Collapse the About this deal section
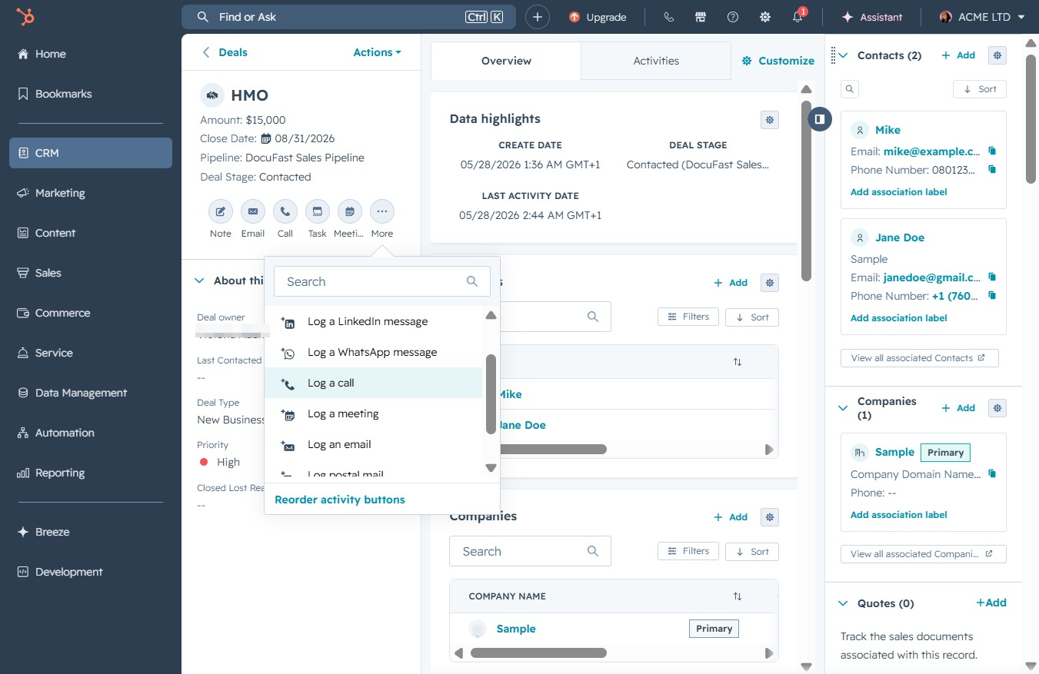The height and width of the screenshot is (674, 1039). tap(199, 281)
